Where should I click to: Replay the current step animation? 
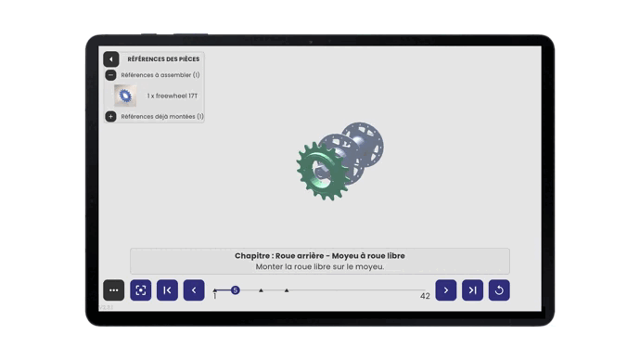499,290
